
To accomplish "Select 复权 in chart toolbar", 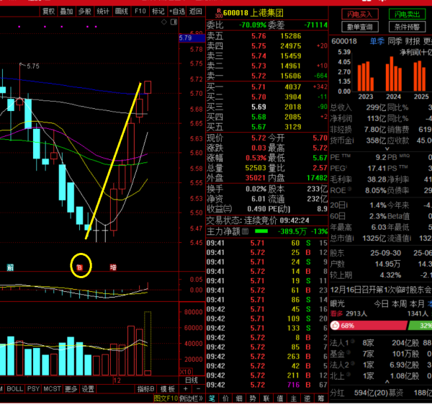I will click(x=49, y=12).
